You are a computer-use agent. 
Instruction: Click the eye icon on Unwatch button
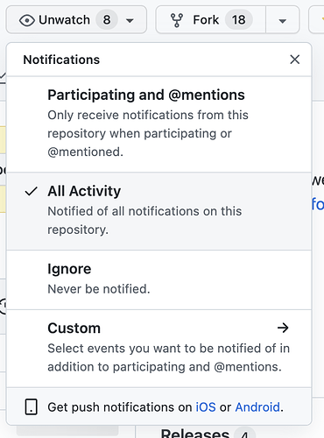click(x=27, y=20)
